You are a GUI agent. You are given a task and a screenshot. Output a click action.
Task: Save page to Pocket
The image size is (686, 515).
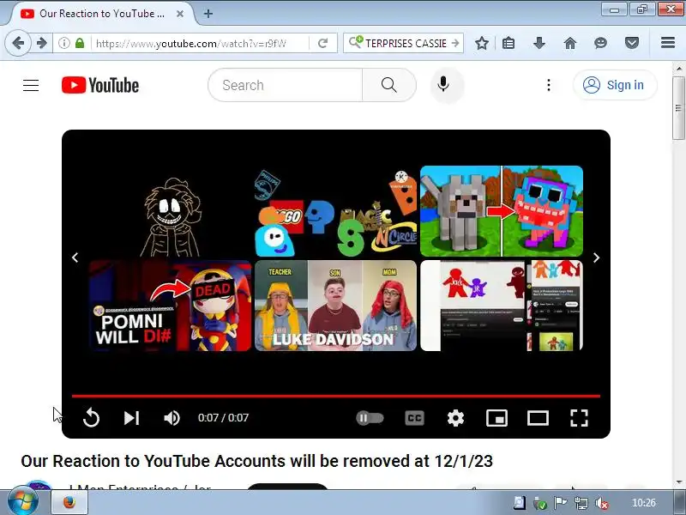click(x=632, y=43)
